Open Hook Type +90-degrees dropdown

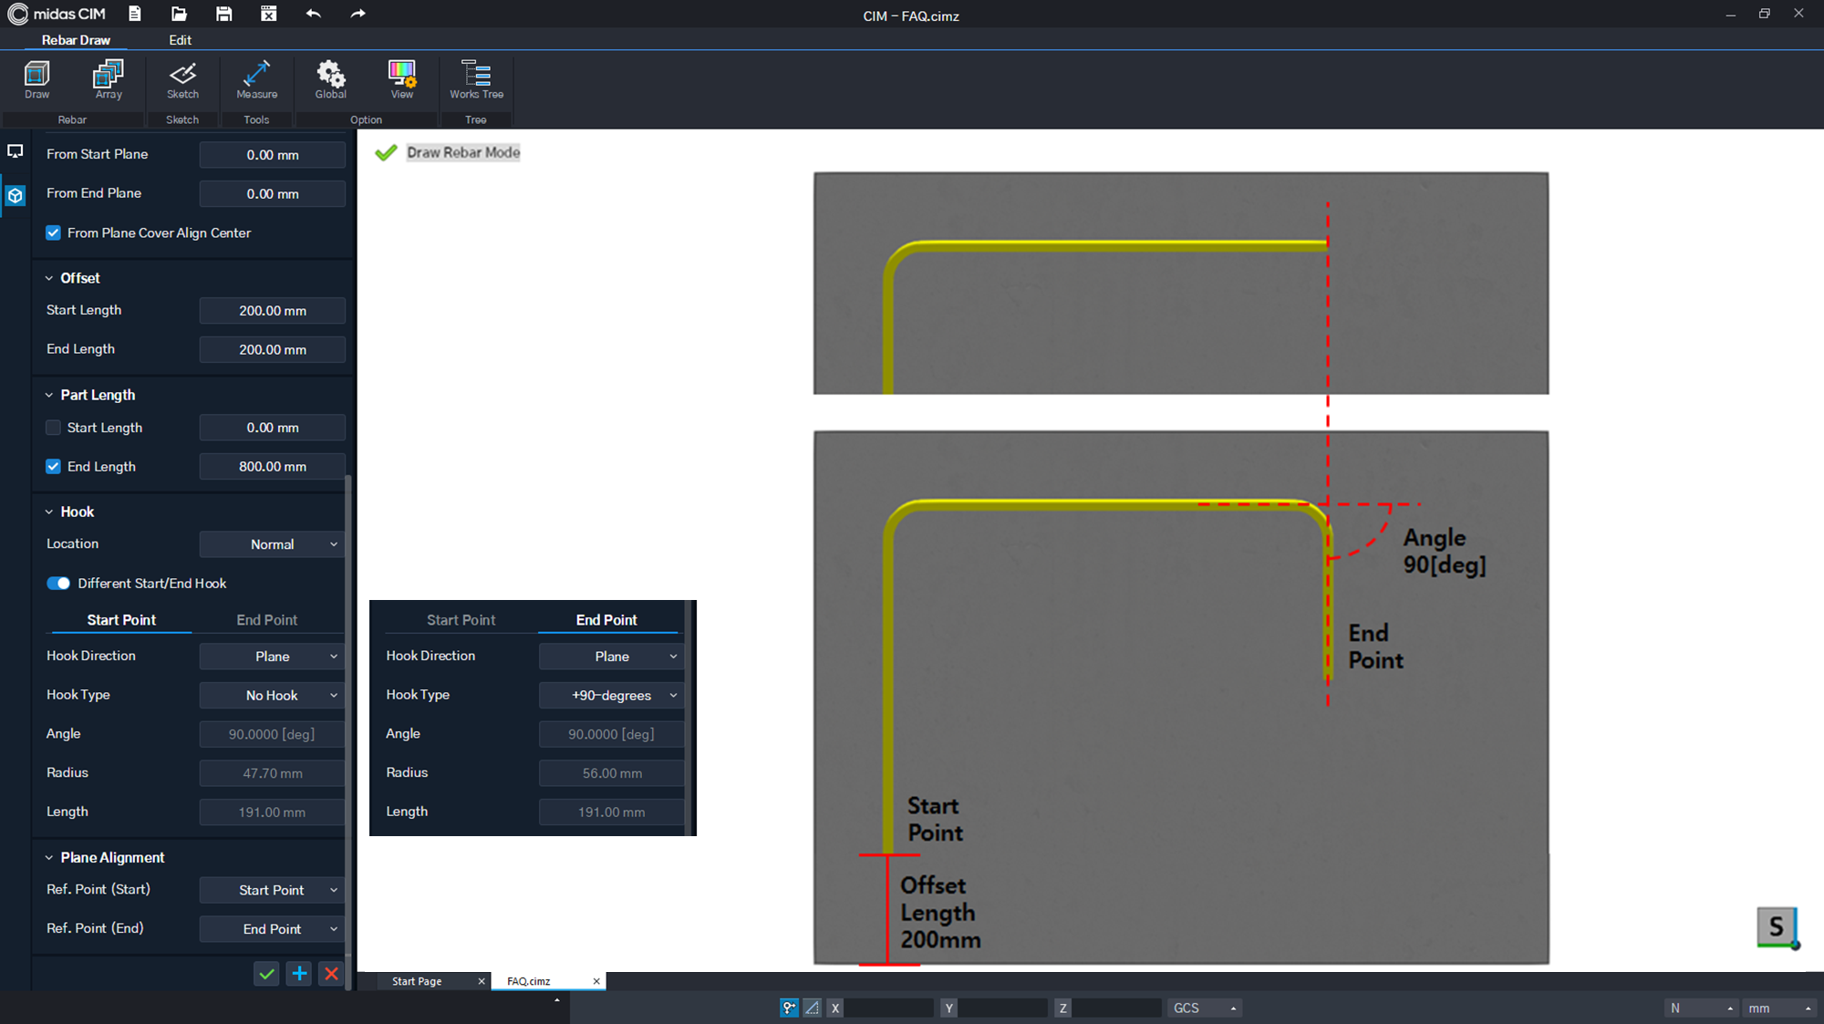click(611, 696)
